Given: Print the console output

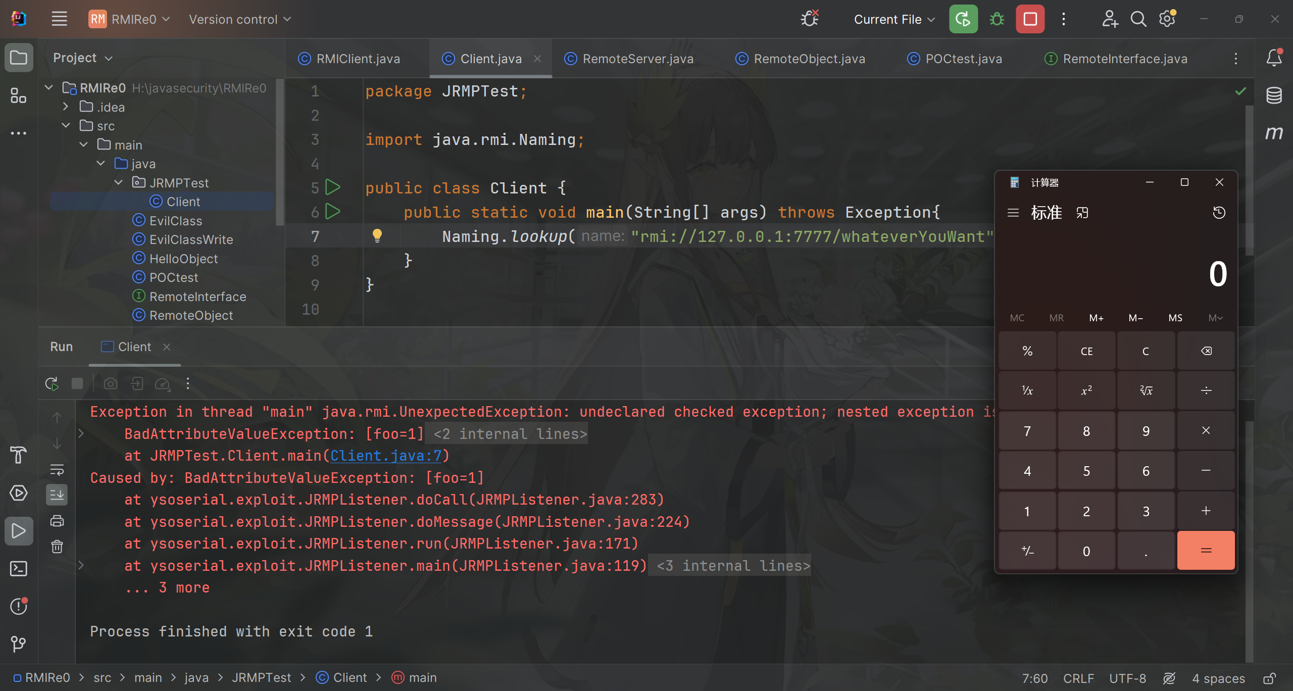Looking at the screenshot, I should tap(57, 521).
